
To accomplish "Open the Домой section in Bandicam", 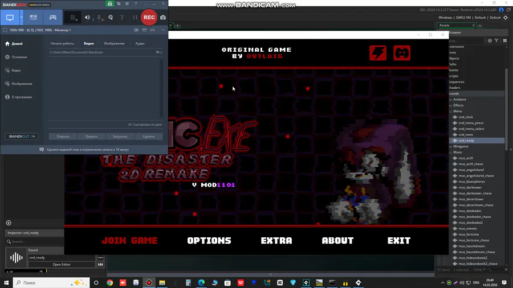I will tap(14, 44).
